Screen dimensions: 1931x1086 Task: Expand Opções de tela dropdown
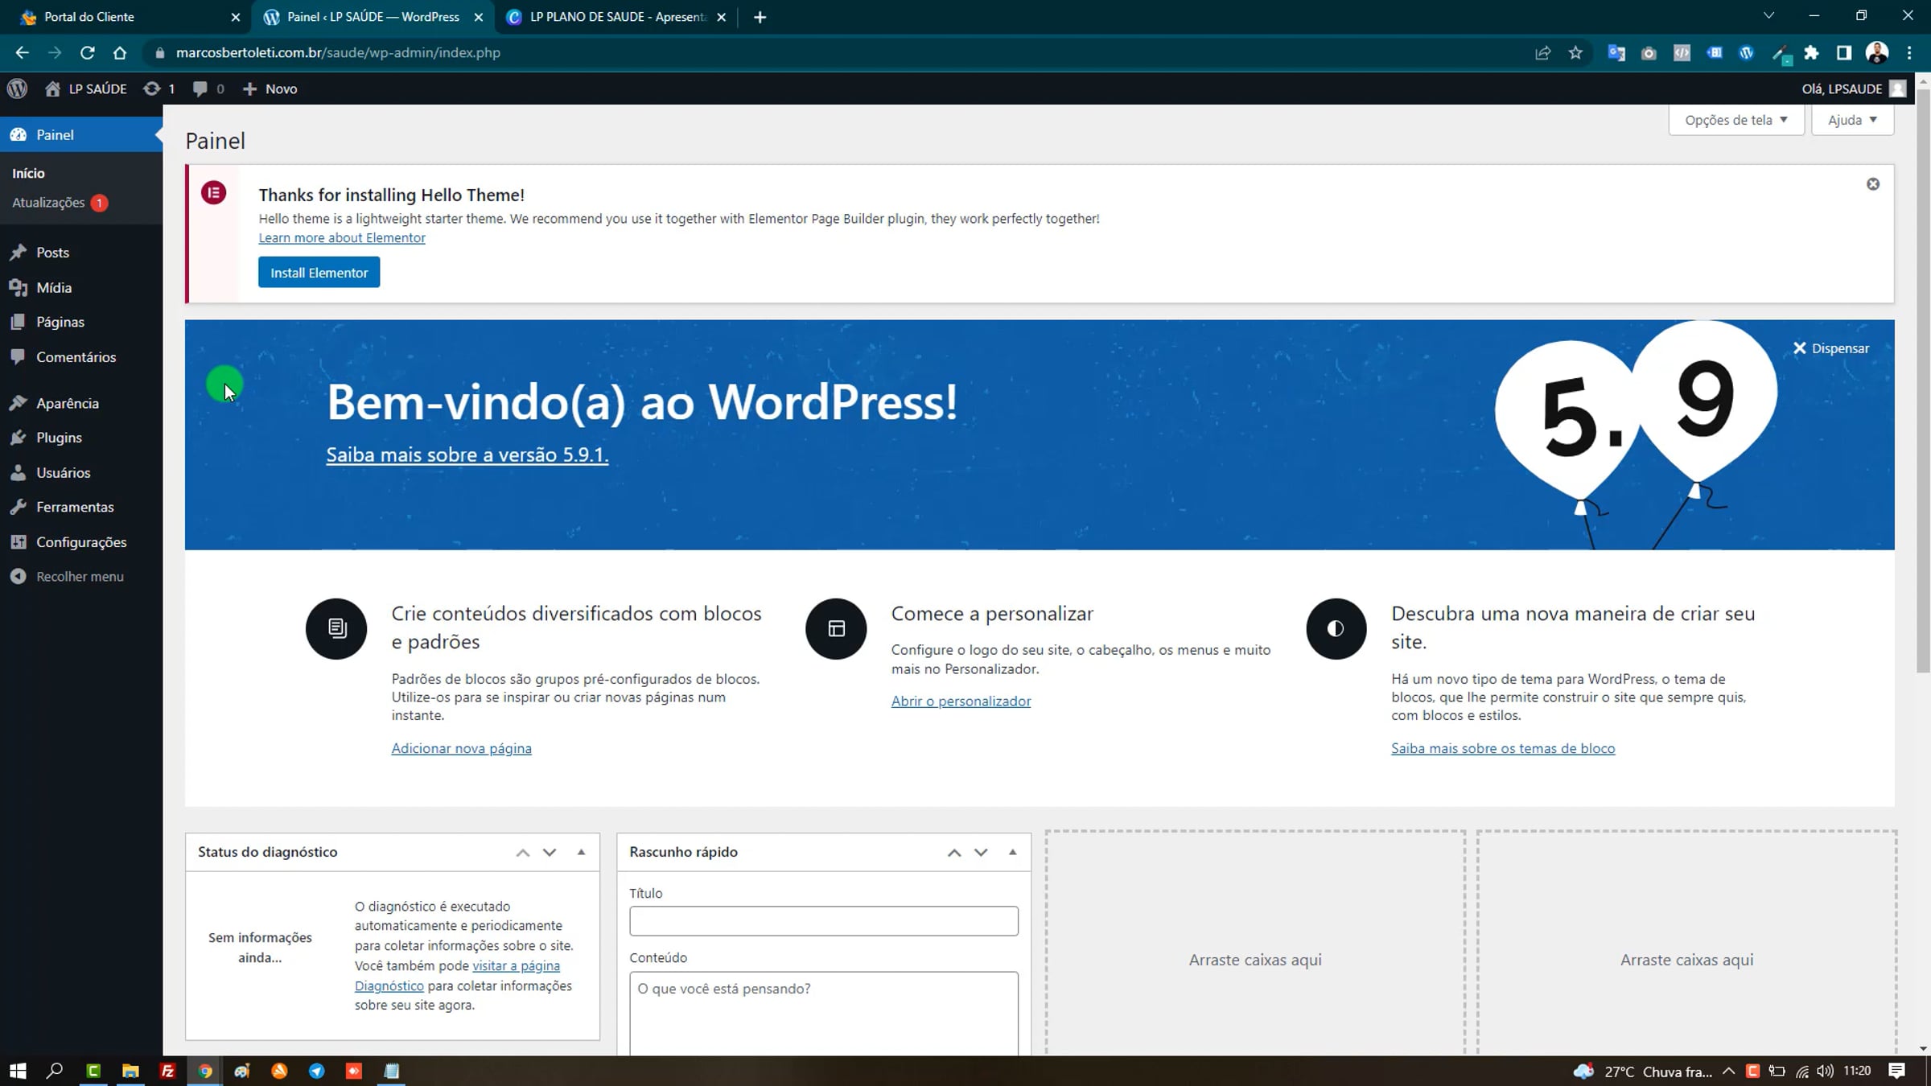(x=1735, y=120)
